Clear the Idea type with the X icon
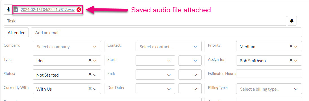 point(90,60)
